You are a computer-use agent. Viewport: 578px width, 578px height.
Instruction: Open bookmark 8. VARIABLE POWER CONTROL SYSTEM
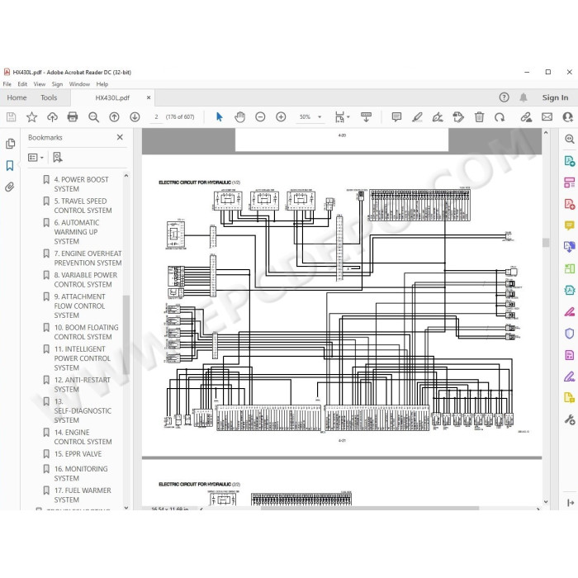point(86,279)
